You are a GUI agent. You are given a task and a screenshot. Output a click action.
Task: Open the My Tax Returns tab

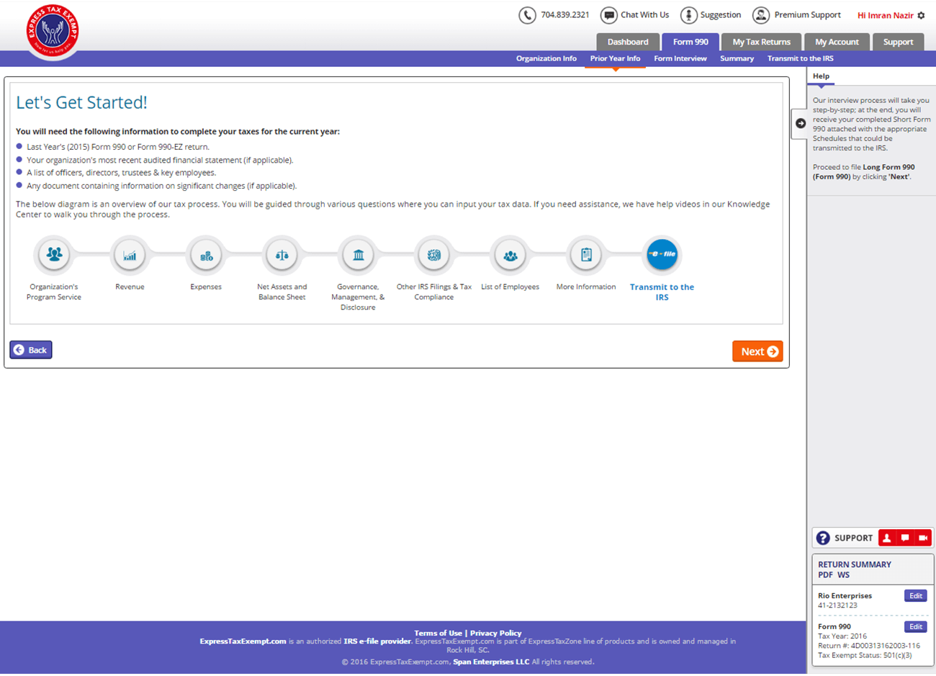click(761, 42)
